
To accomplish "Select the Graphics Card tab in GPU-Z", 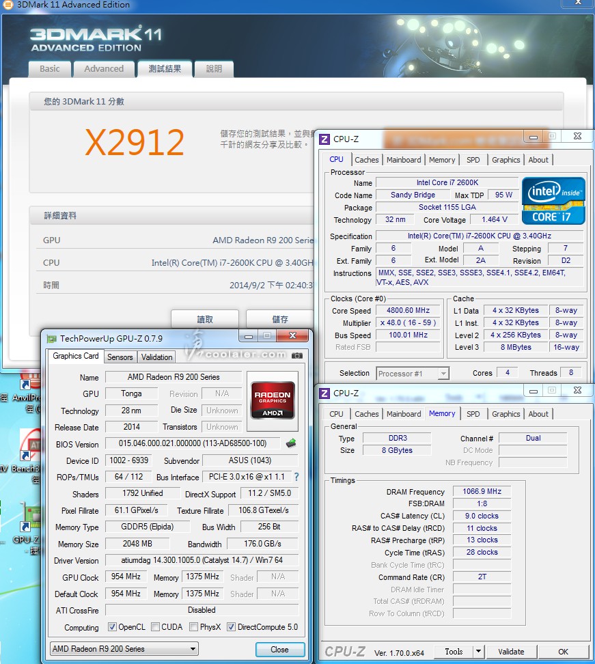I will click(x=75, y=356).
